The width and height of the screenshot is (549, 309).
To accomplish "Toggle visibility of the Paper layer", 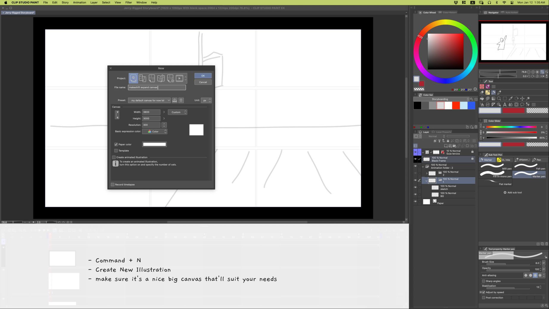I will pyautogui.click(x=415, y=202).
